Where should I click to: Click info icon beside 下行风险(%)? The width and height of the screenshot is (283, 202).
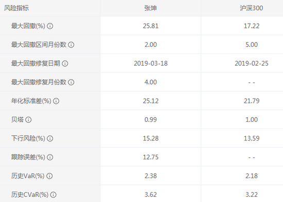coord(50,138)
